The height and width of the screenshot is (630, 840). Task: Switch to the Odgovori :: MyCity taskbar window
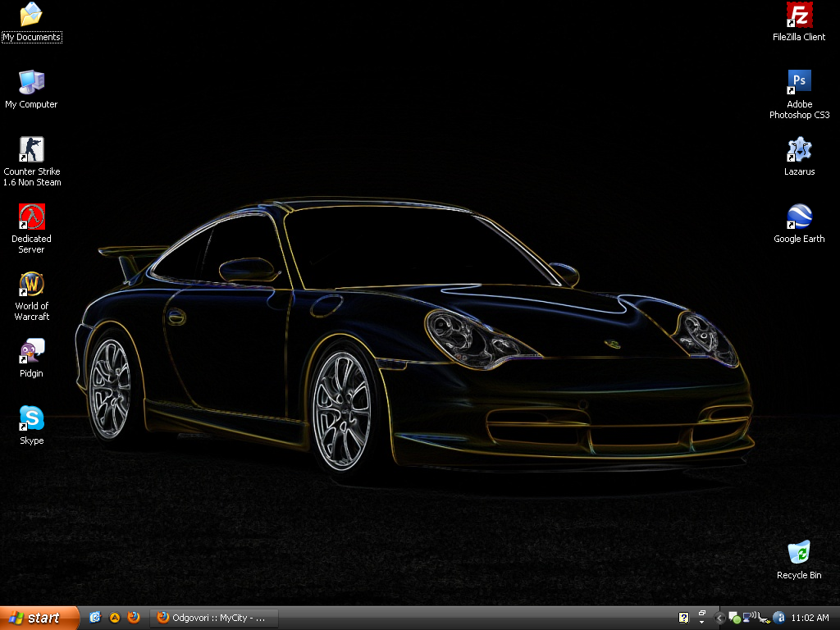[215, 618]
